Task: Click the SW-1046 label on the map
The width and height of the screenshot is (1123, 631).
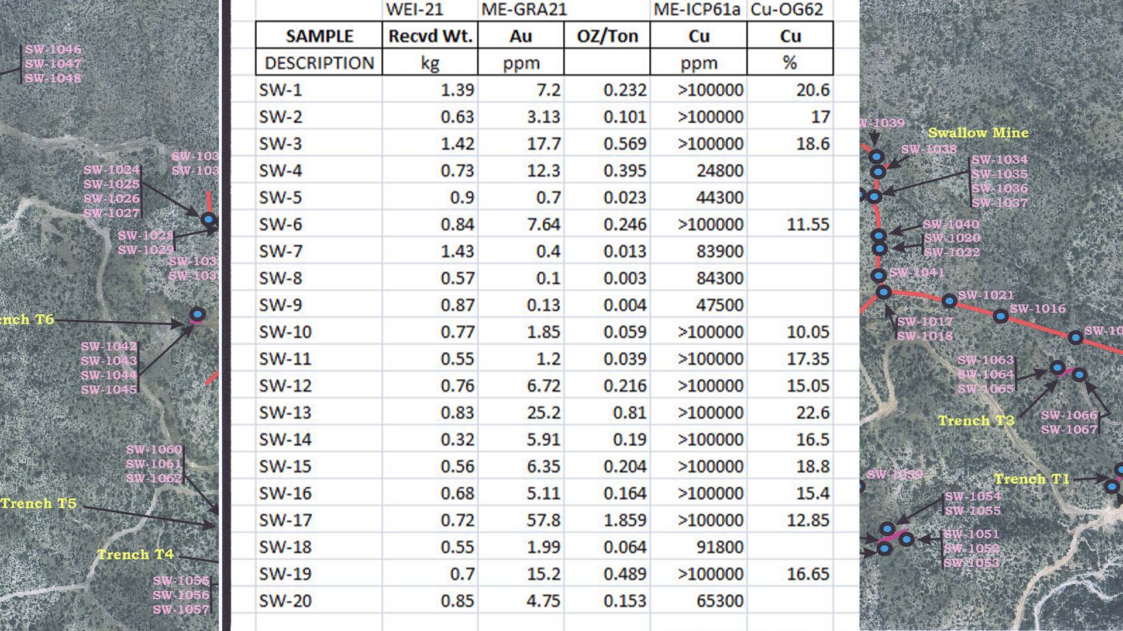Action: [x=53, y=49]
